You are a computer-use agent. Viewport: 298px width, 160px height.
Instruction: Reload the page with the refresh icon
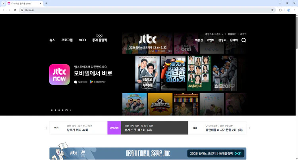pyautogui.click(x=15, y=10)
